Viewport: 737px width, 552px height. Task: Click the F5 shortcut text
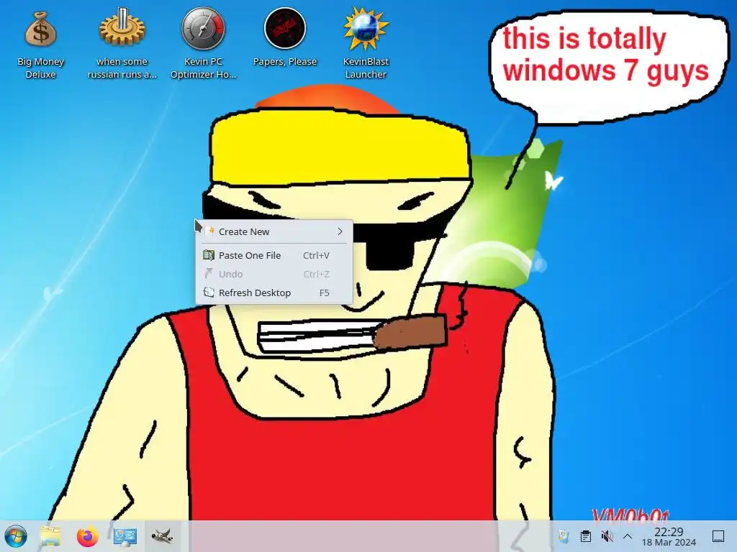[x=325, y=293]
